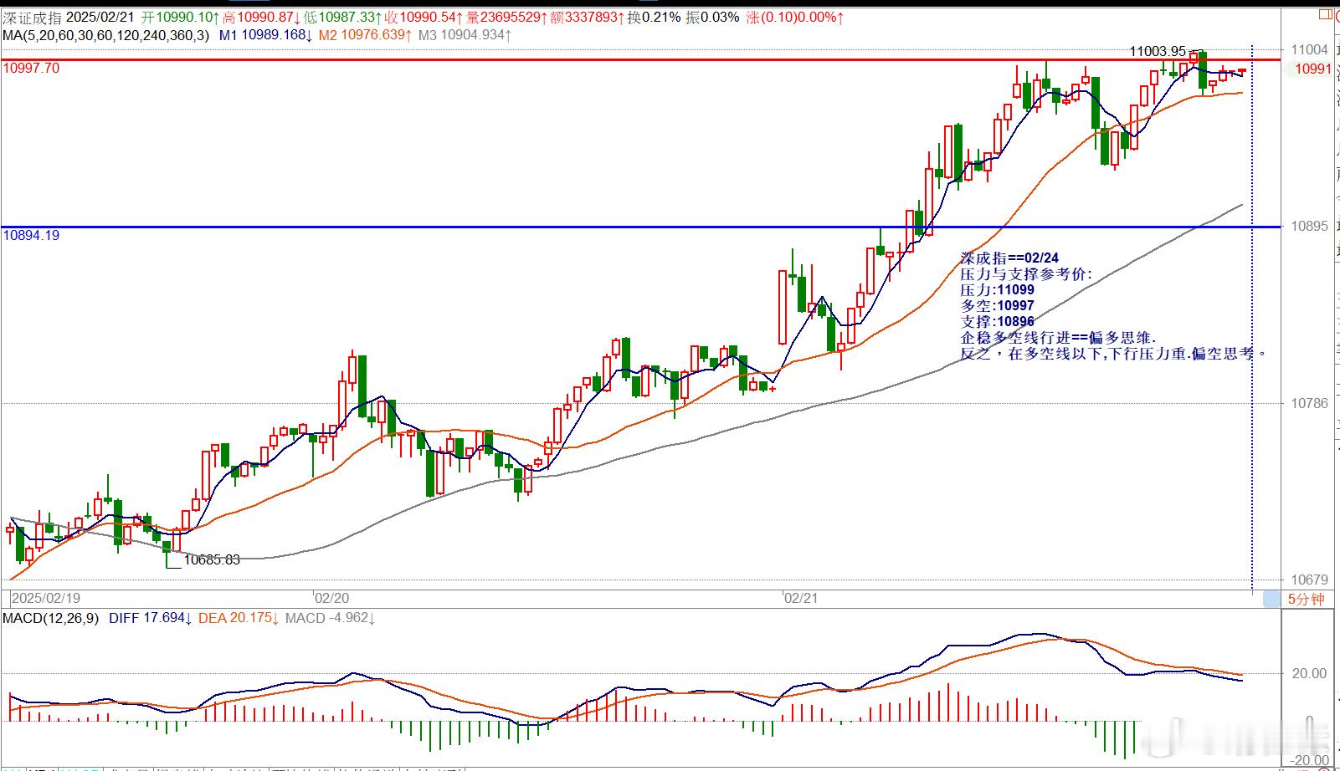Click the 10997.70 red line label
This screenshot has height=771, width=1340.
[32, 69]
